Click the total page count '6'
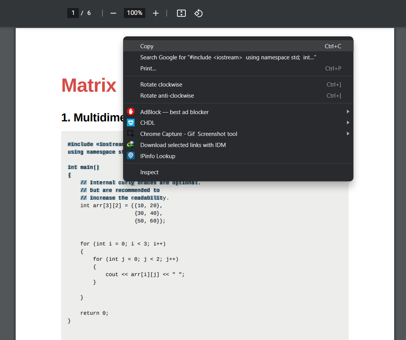406x340 pixels. (x=89, y=13)
